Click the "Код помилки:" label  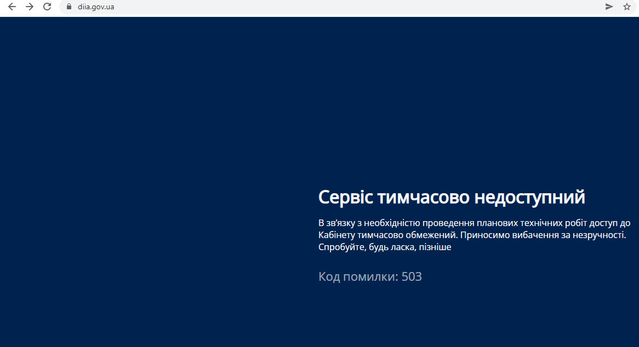[358, 277]
